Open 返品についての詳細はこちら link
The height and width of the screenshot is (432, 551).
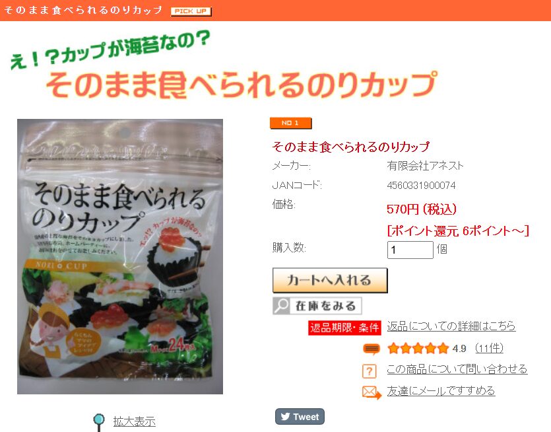(451, 326)
